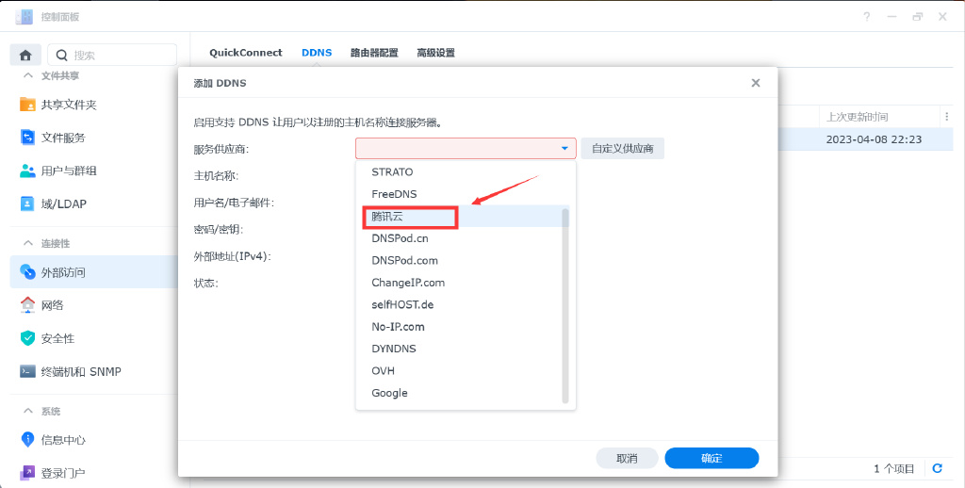Viewport: 965px width, 488px height.
Task: Click the 确定 button
Action: click(x=711, y=458)
